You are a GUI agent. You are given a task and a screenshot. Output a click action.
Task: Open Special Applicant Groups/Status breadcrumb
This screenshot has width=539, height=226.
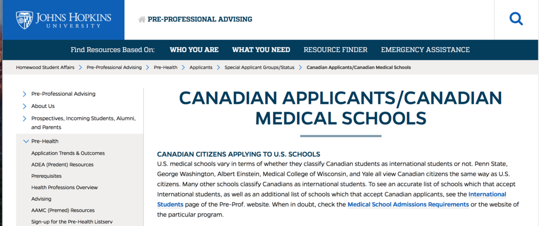pos(259,68)
